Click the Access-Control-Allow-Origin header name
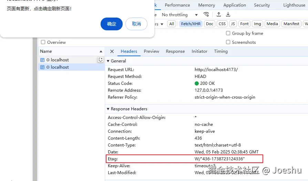Viewport: 308px width, 181px height. (136, 118)
